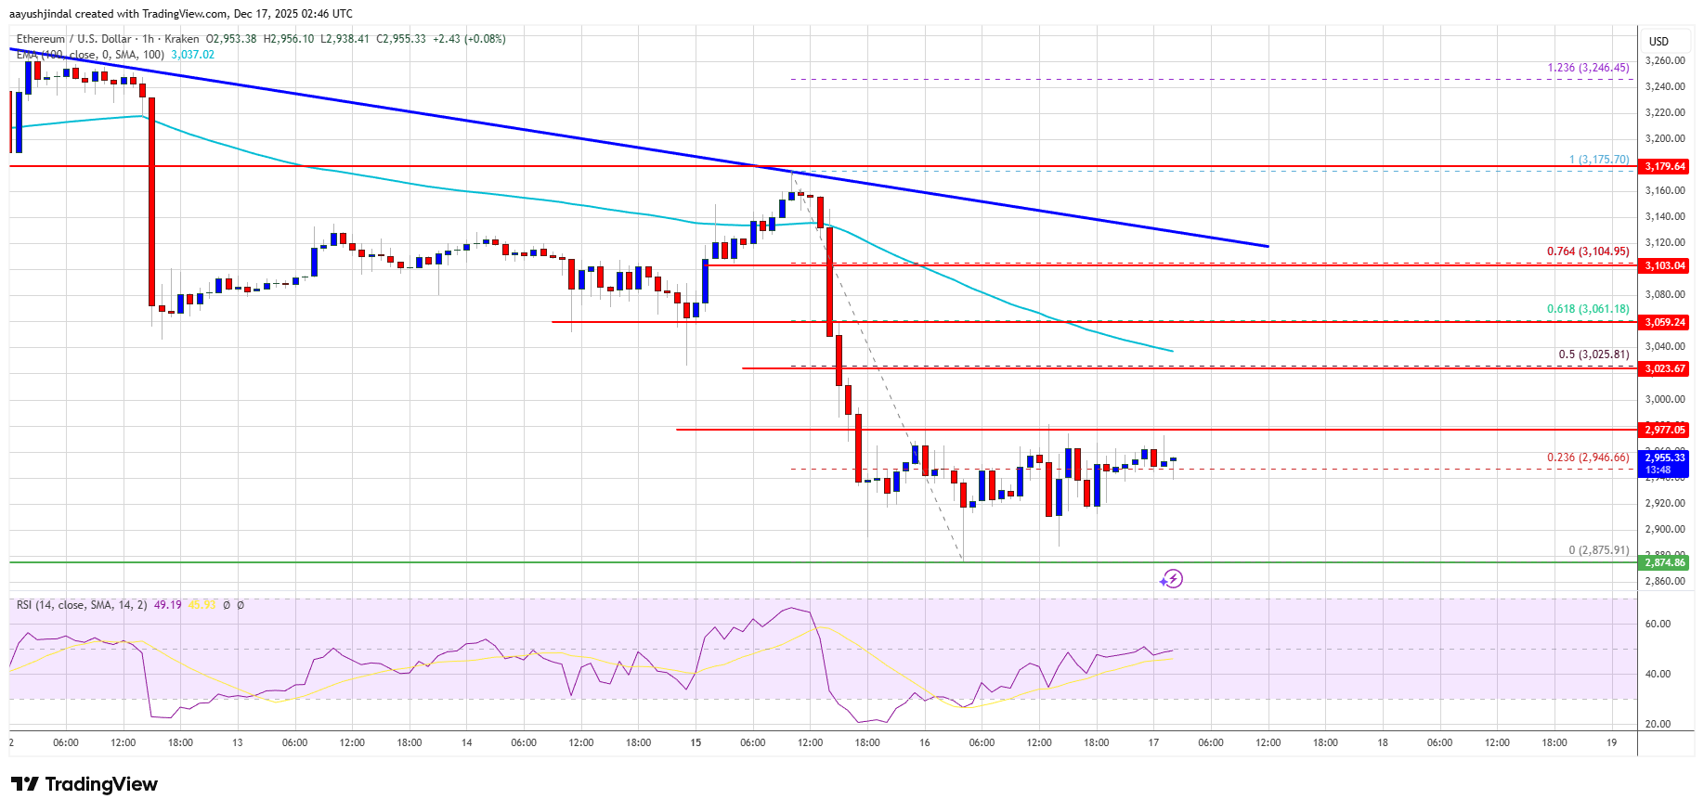Click the red 3,059.24 price level tag
Image resolution: width=1704 pixels, height=812 pixels.
tap(1665, 322)
